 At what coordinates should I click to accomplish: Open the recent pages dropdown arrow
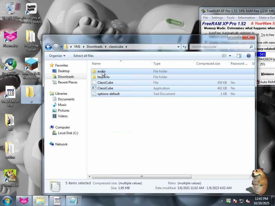coord(61,47)
